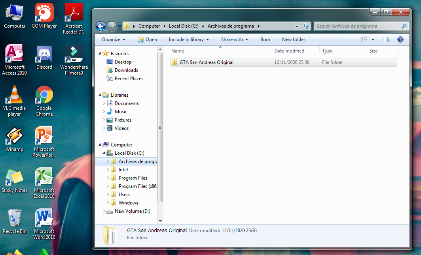Viewport: 421px width, 255px height.
Task: Collapse the Local Disk (C:) node
Action: click(104, 153)
